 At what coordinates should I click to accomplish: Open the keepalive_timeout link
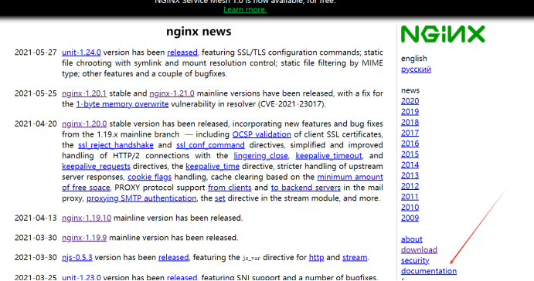(x=328, y=156)
